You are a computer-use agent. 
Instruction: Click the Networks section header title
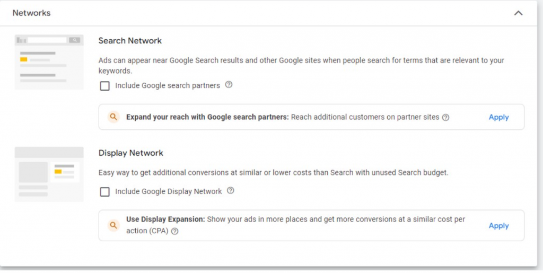[32, 13]
